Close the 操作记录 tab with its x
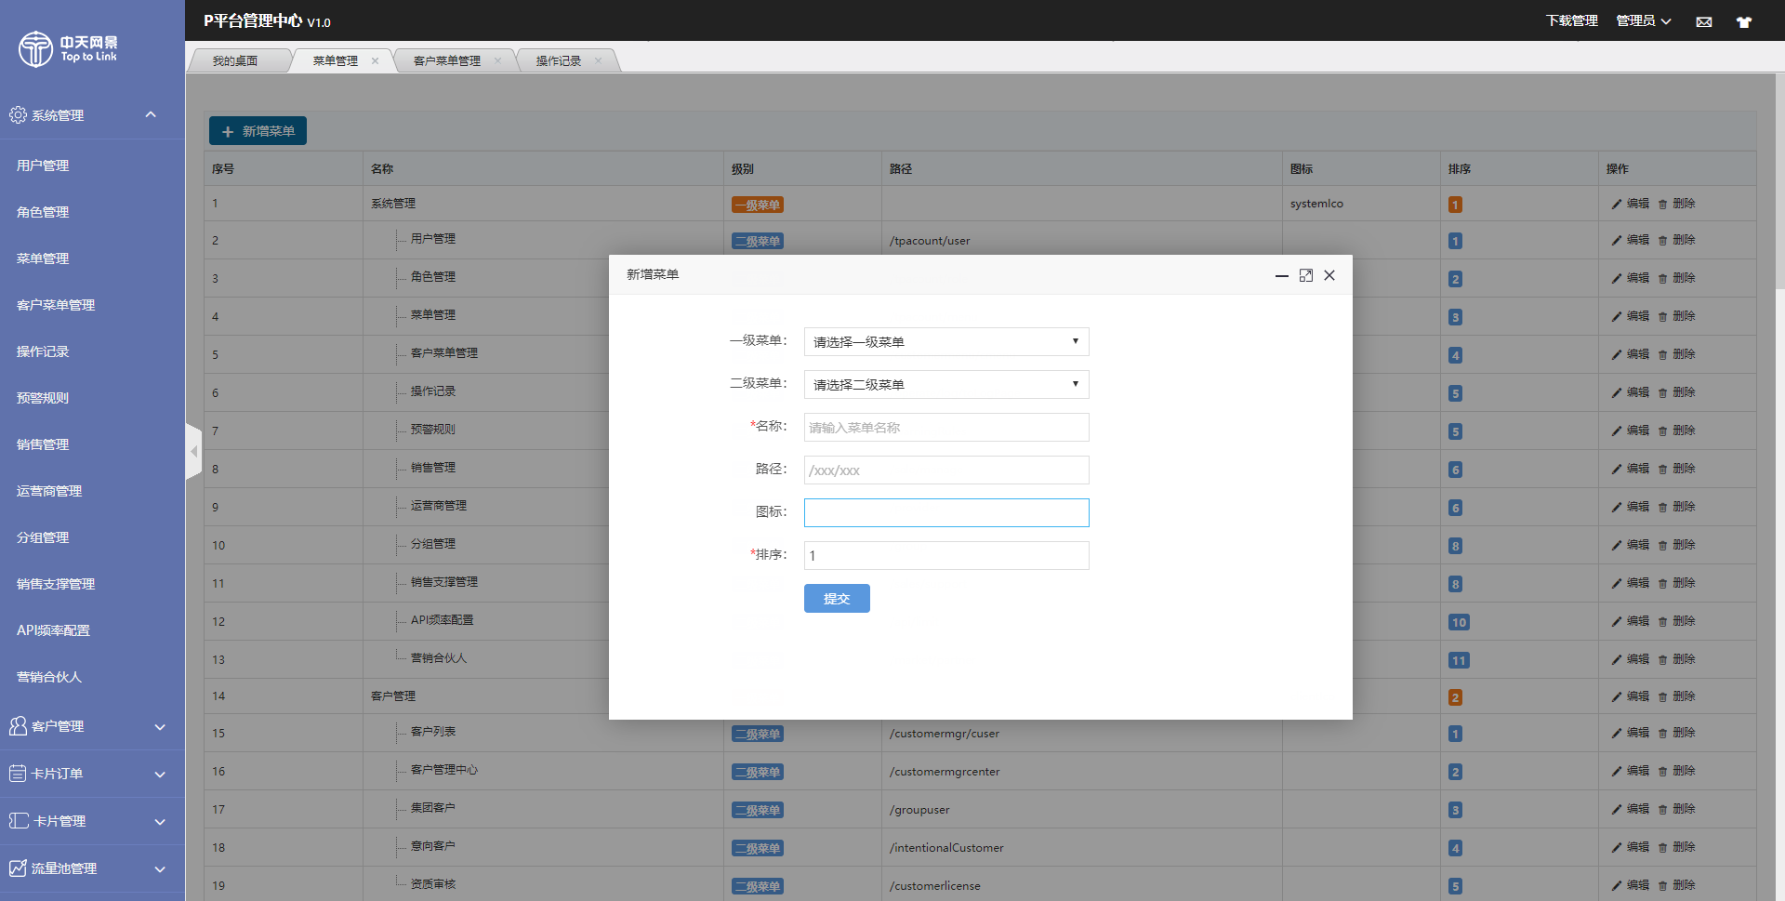This screenshot has height=901, width=1785. [x=599, y=60]
